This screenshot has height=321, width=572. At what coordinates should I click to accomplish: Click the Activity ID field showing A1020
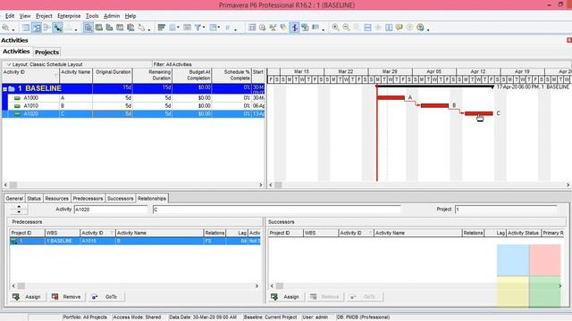(x=111, y=210)
